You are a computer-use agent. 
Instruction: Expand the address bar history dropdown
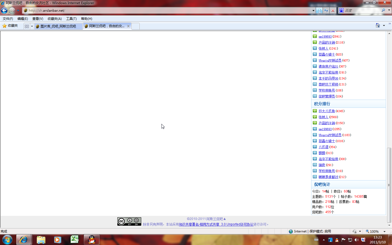(x=313, y=11)
